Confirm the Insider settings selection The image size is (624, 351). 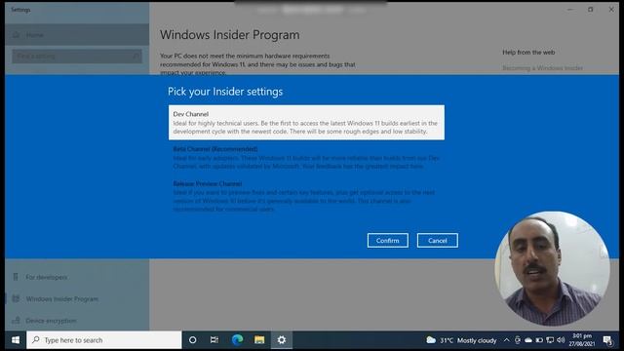pos(388,241)
